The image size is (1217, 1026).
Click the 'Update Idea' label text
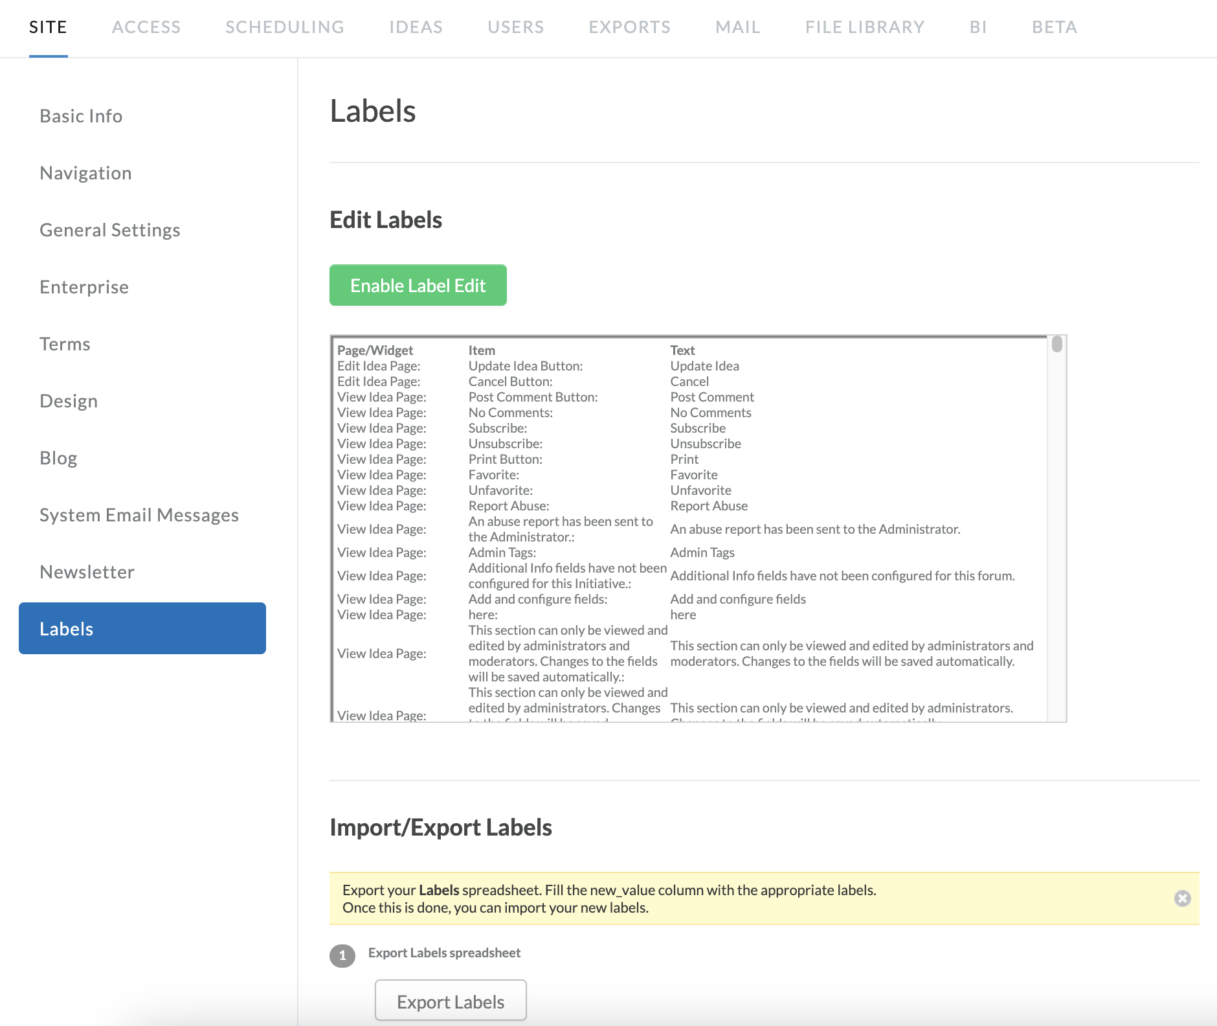pyautogui.click(x=704, y=366)
